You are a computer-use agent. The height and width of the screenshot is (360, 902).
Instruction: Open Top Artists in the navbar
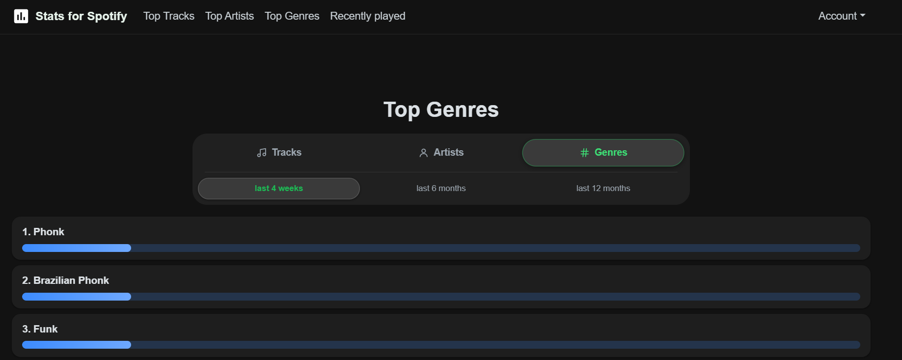[229, 16]
